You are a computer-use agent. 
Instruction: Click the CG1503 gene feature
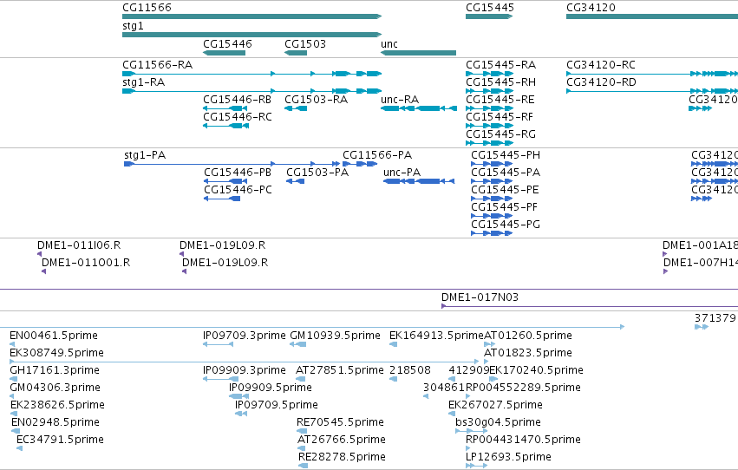point(296,53)
